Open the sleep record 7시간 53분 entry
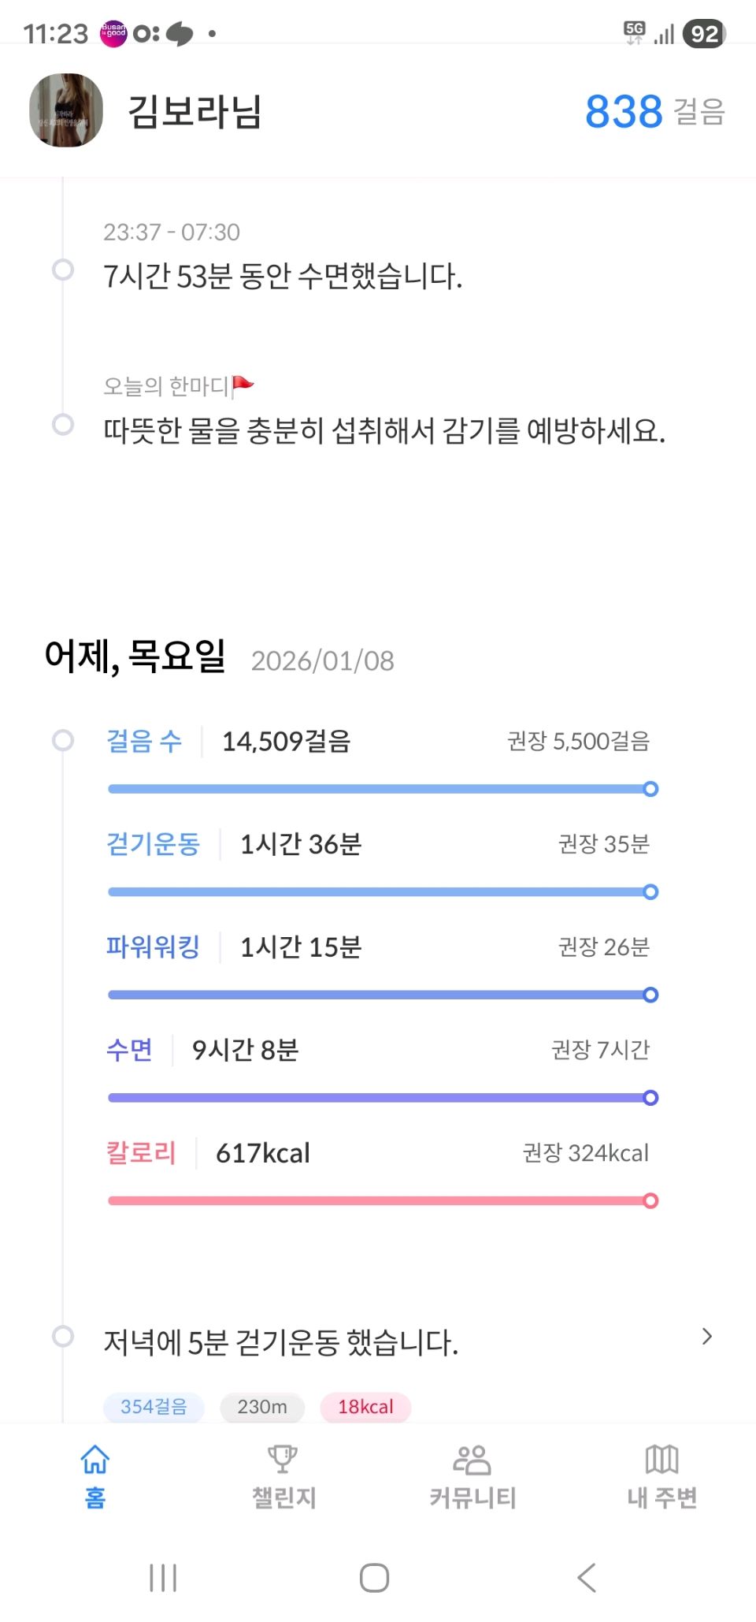756x1622 pixels. pyautogui.click(x=283, y=277)
